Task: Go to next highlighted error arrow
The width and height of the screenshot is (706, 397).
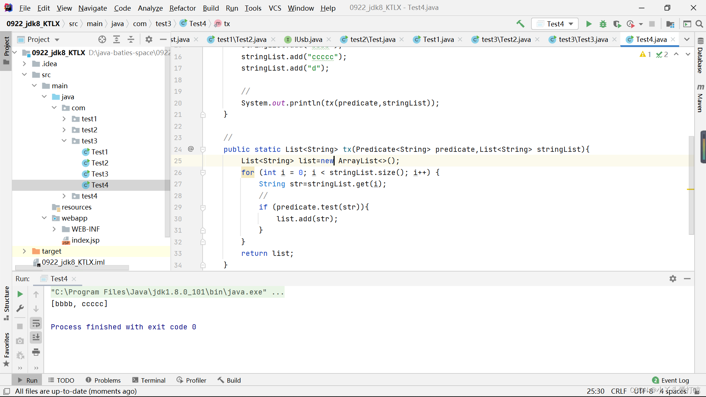Action: pos(688,54)
